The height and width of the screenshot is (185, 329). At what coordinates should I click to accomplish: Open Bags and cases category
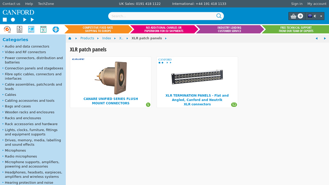pyautogui.click(x=18, y=106)
